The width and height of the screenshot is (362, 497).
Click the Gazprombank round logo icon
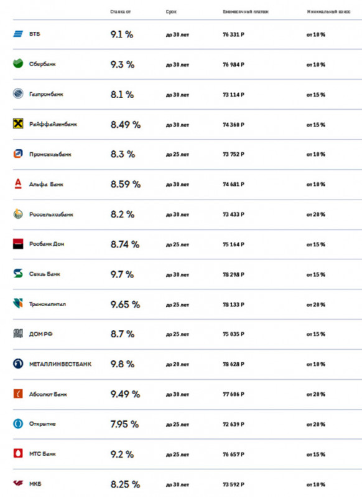coord(18,94)
